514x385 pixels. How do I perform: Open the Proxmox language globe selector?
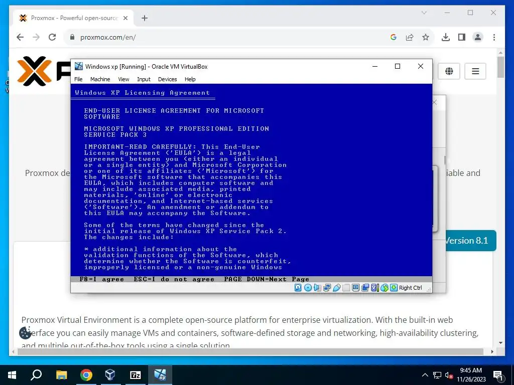[449, 71]
